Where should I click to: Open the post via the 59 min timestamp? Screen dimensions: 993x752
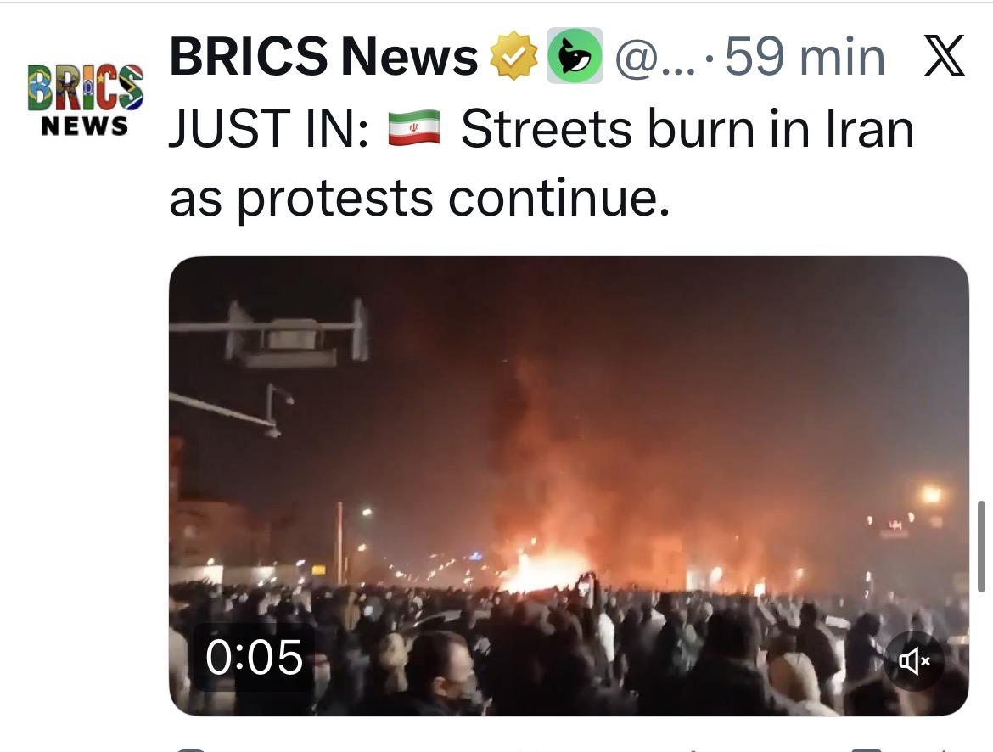pyautogui.click(x=805, y=56)
